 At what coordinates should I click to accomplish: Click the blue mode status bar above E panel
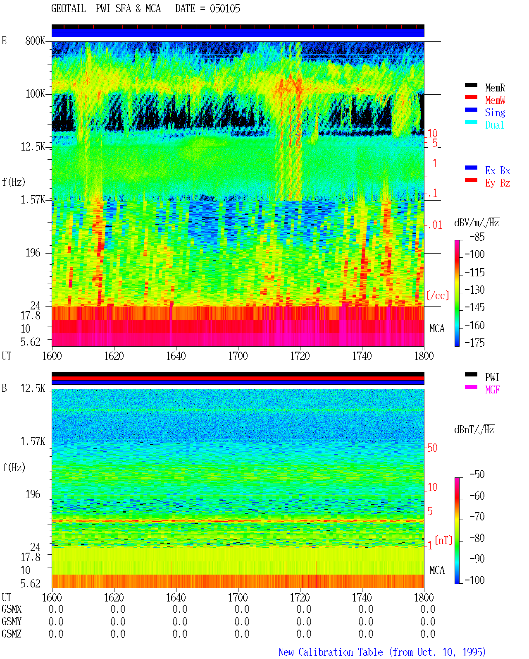[238, 33]
